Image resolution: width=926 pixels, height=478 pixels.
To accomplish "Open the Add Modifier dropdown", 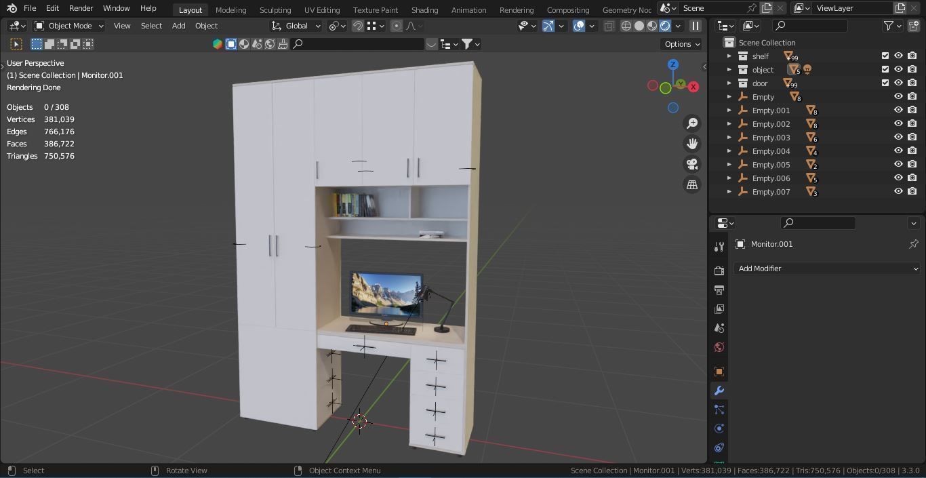I will [x=827, y=268].
